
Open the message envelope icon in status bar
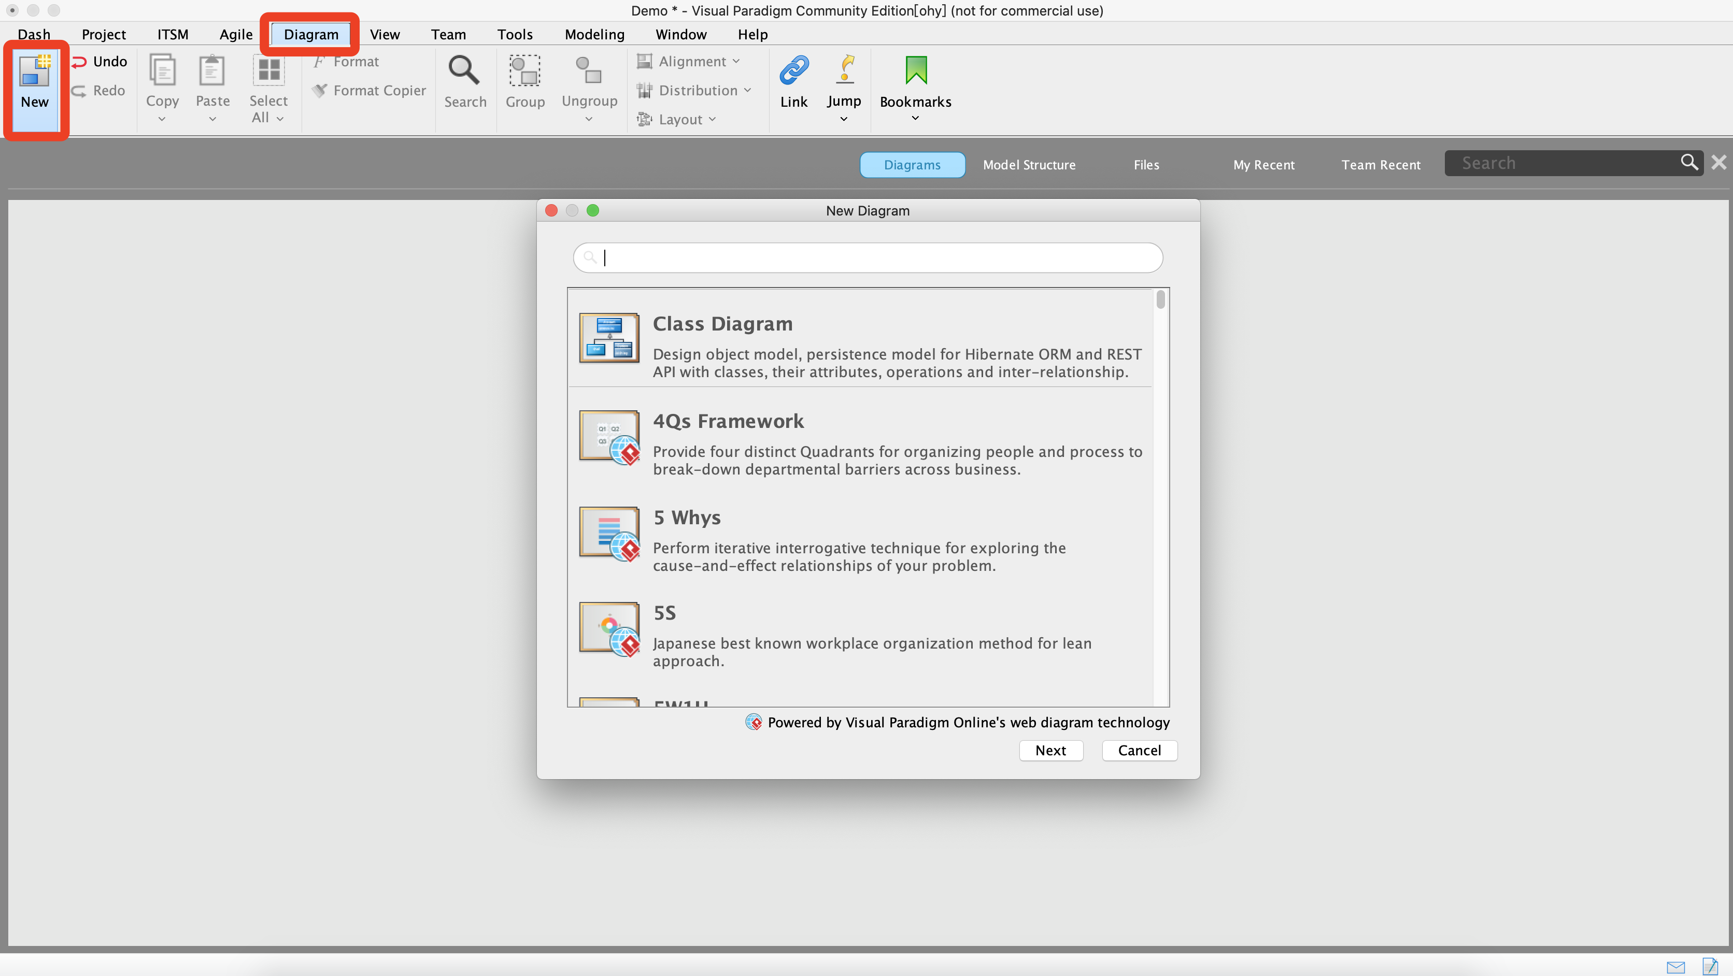point(1676,967)
